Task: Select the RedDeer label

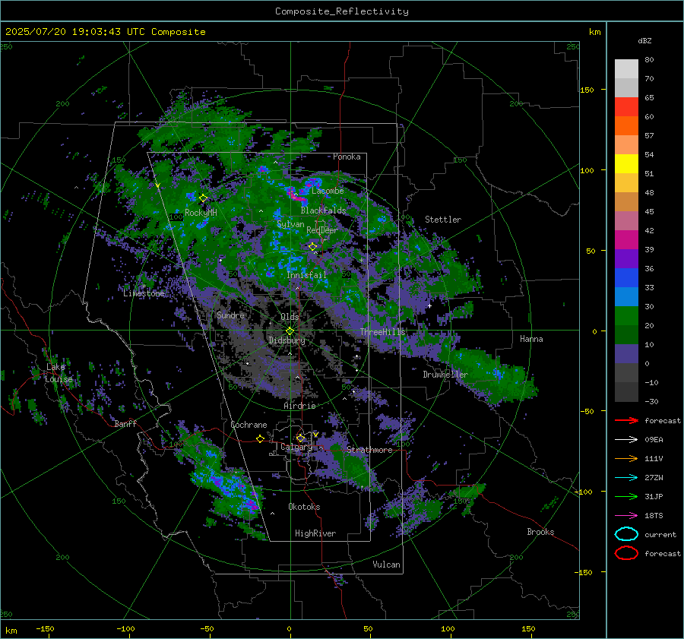Action: point(322,230)
